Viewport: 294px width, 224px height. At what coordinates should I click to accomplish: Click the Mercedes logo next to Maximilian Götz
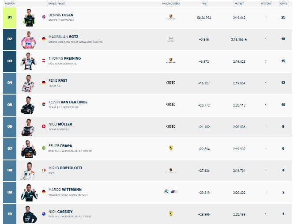pyautogui.click(x=171, y=39)
